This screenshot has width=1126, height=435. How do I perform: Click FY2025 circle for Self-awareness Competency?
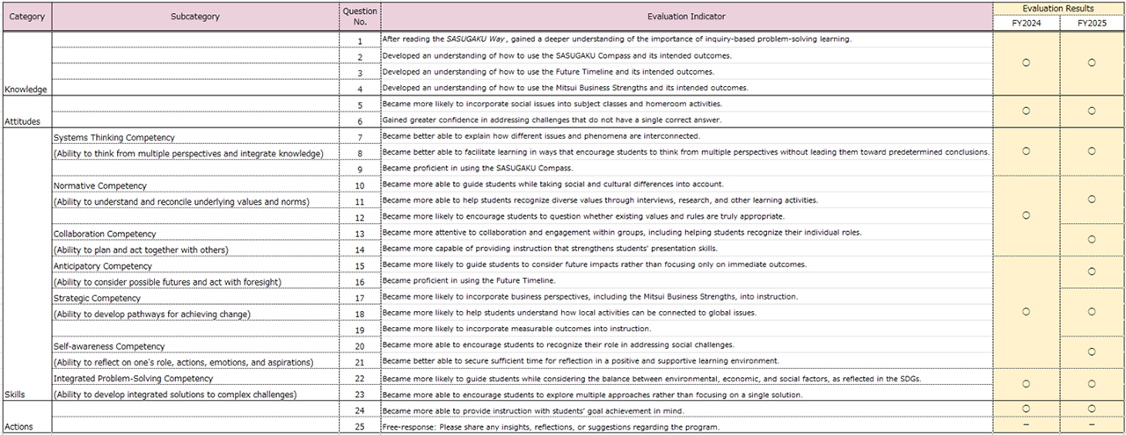tap(1092, 352)
